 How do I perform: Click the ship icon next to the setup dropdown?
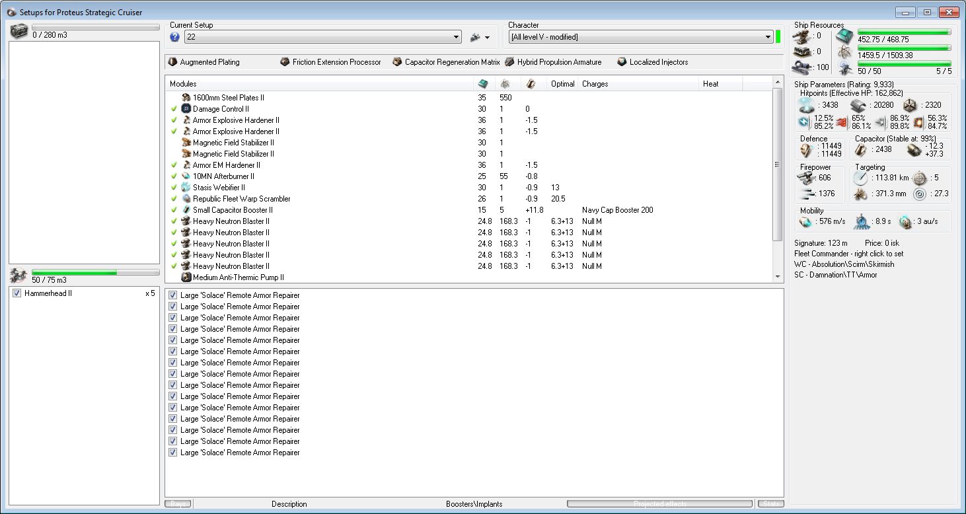475,38
